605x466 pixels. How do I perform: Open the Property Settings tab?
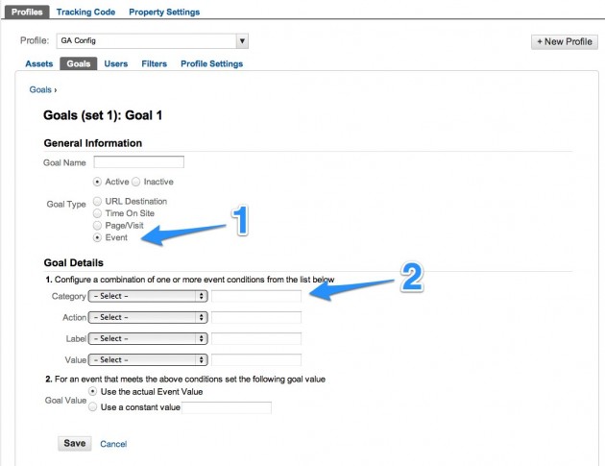coord(164,12)
